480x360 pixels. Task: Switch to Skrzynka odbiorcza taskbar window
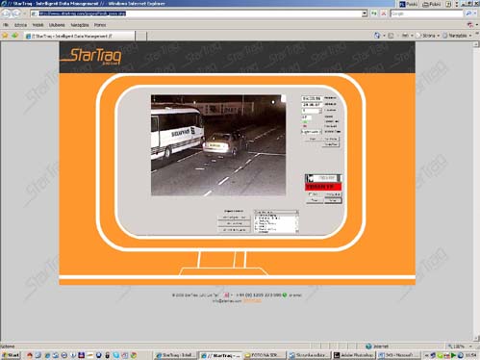point(309,355)
